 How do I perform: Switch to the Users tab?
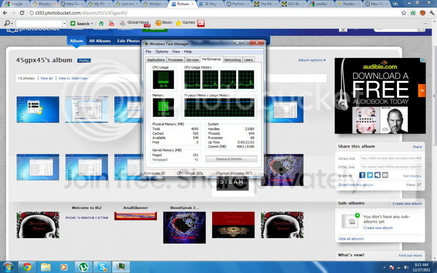pyautogui.click(x=248, y=60)
